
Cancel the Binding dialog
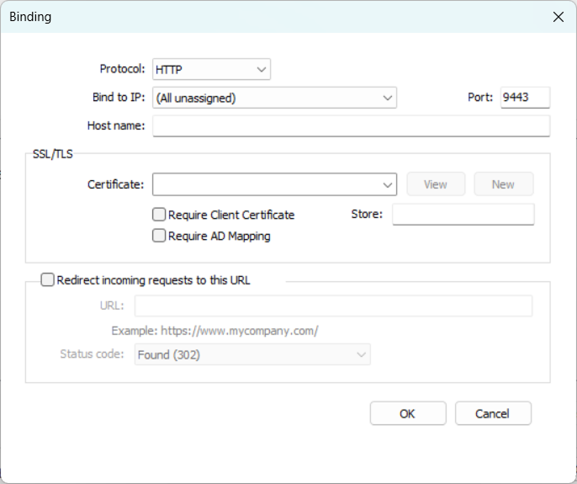pyautogui.click(x=493, y=413)
